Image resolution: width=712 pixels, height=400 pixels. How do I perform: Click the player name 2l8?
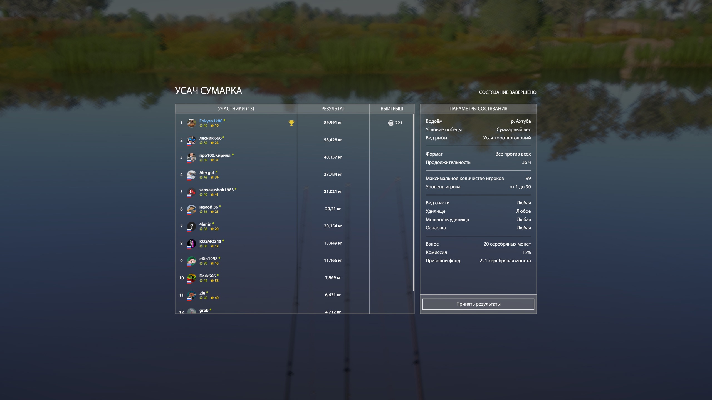pos(202,293)
